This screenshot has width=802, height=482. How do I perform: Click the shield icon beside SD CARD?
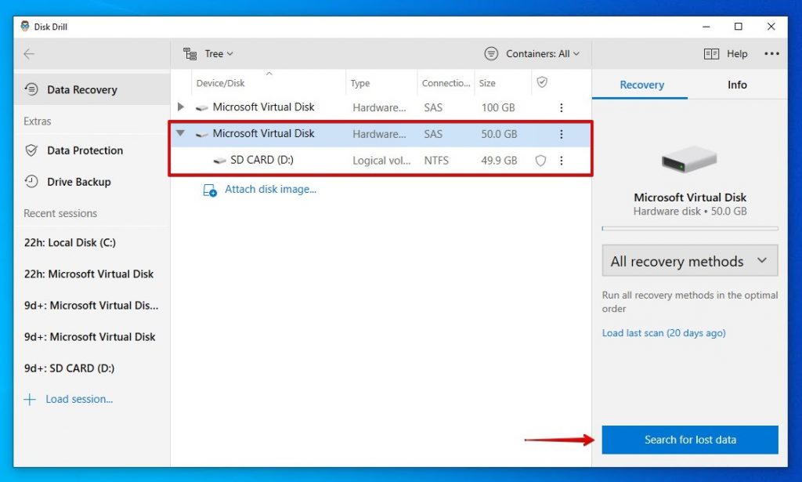pos(540,161)
